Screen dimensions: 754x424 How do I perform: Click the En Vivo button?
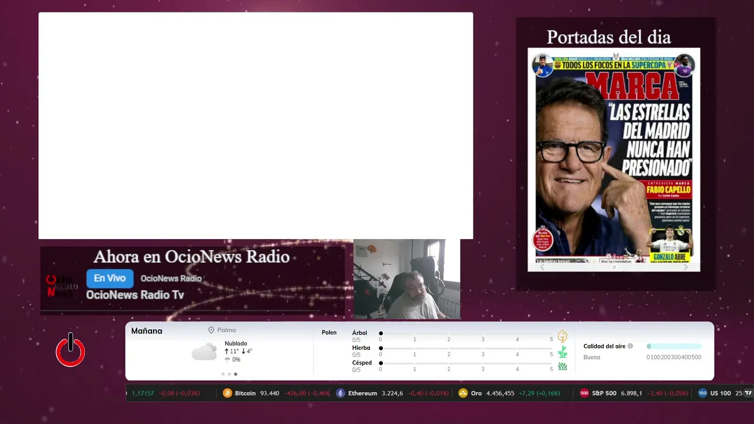[110, 279]
